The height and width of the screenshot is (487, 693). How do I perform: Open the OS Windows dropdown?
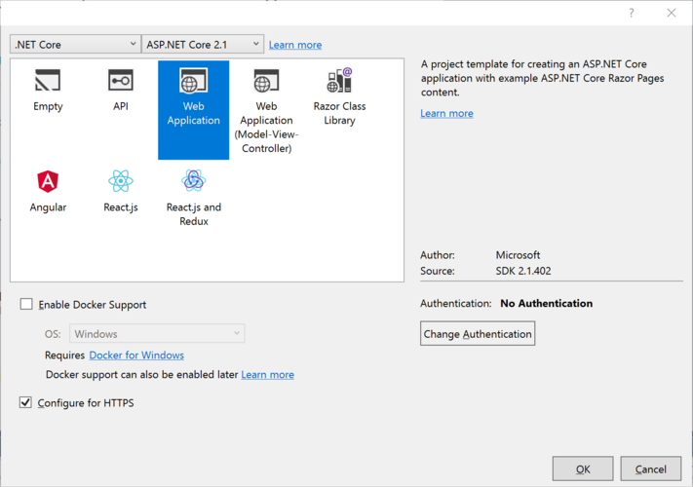(157, 334)
